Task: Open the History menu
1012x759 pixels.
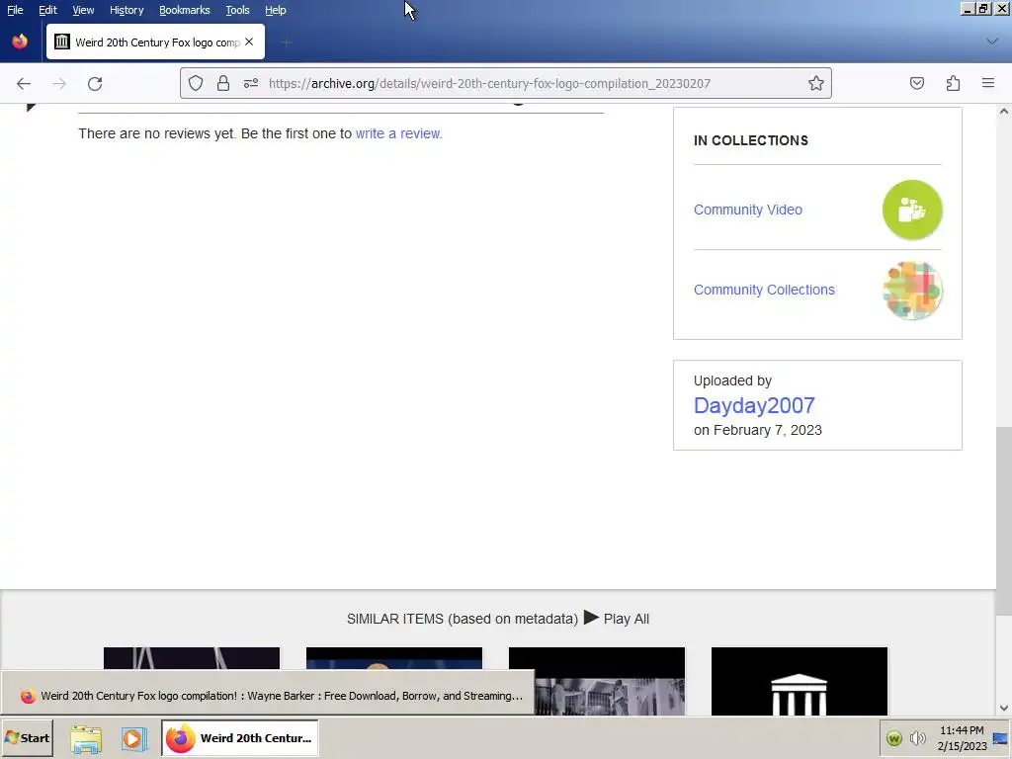Action: pos(126,10)
